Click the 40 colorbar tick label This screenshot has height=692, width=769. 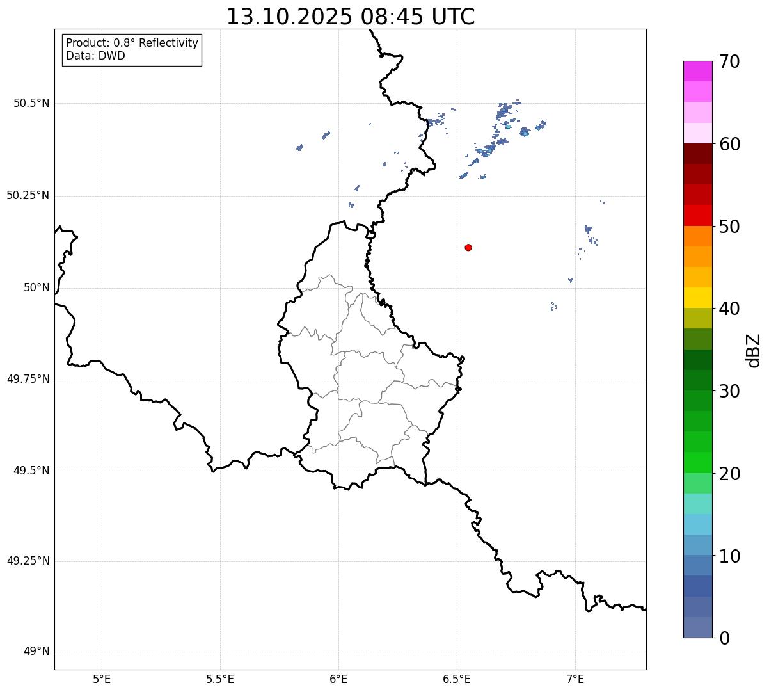(x=730, y=309)
